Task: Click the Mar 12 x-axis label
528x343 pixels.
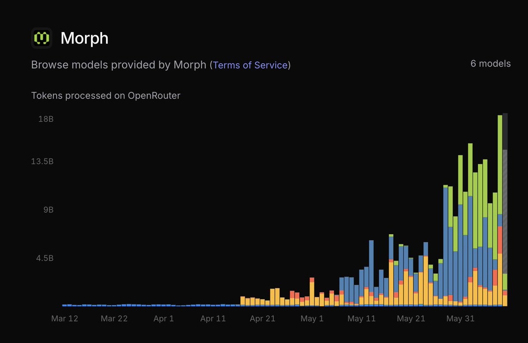Action: pos(65,318)
